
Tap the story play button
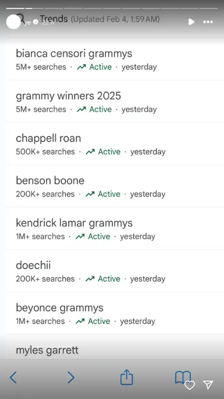pos(191,22)
